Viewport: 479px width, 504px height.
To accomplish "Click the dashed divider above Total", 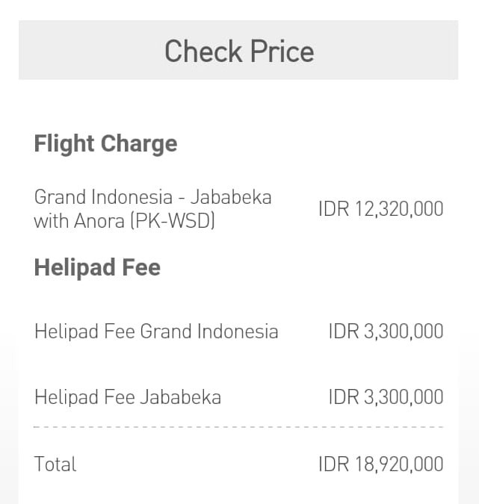I will 238,427.
